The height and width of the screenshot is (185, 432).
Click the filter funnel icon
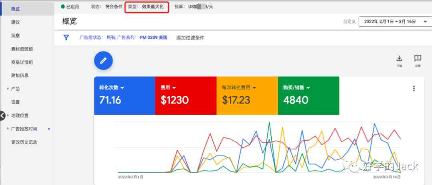tap(66, 38)
